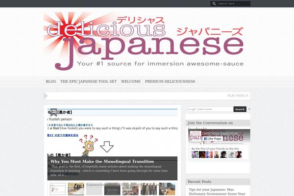This screenshot has height=196, width=294.
Task: Click the news ticker triangle arrow
Action: (x=46, y=96)
